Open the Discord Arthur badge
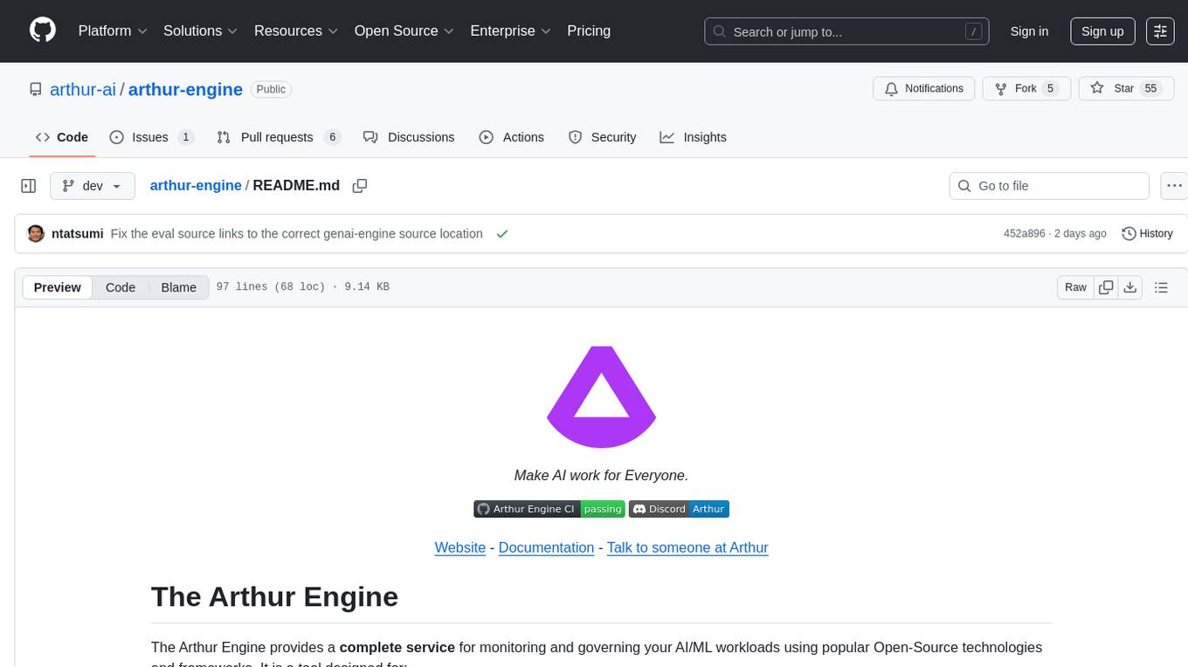This screenshot has width=1188, height=667. point(679,509)
